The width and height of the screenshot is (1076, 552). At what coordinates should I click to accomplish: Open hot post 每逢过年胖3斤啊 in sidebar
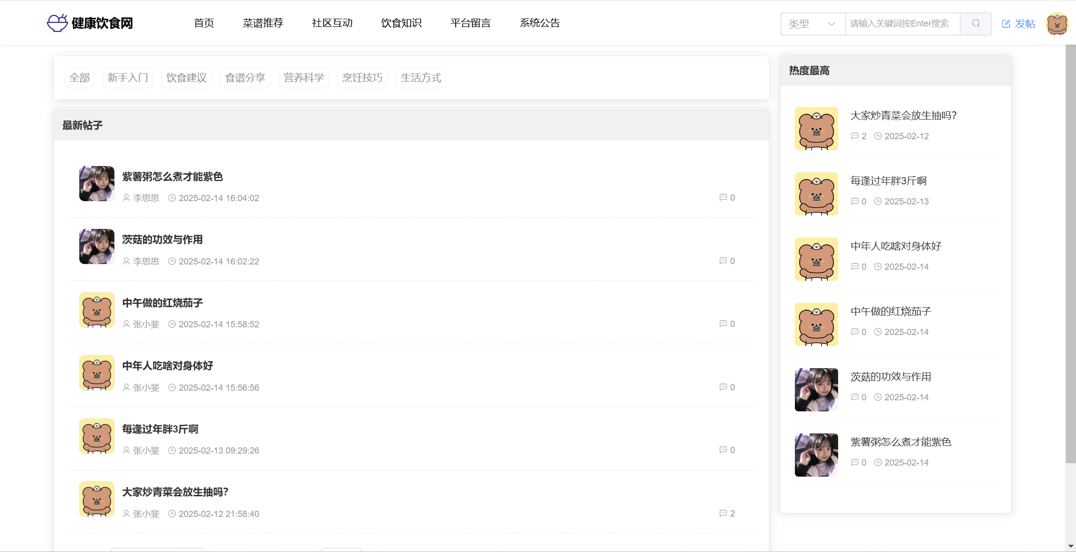[x=888, y=181]
